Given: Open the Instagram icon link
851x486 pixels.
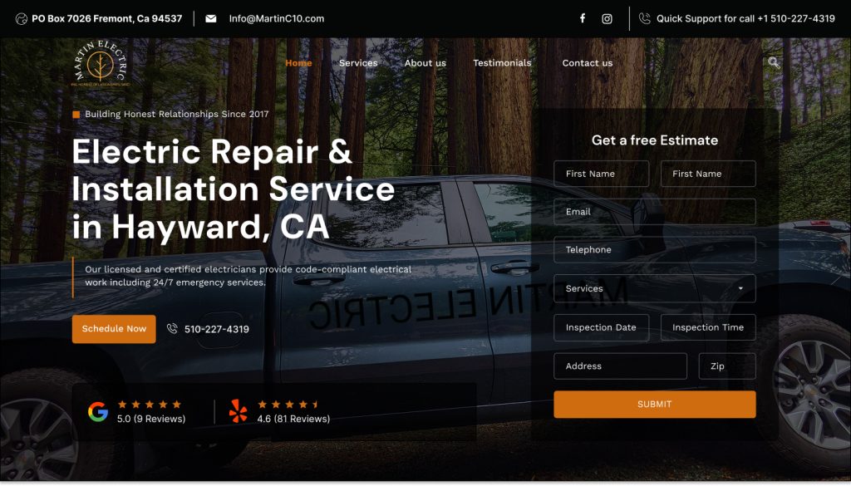Looking at the screenshot, I should [x=607, y=19].
